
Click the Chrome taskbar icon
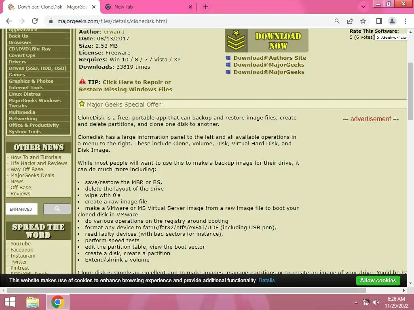pos(58,302)
